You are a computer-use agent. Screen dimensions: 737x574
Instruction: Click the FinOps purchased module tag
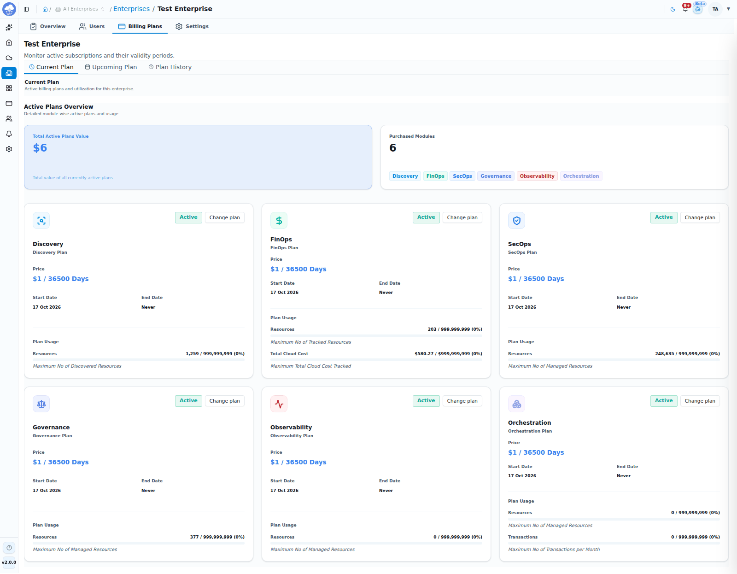point(435,176)
